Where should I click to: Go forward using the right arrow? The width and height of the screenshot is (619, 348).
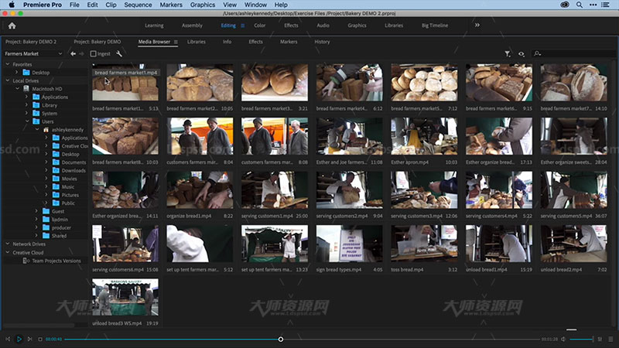[x=81, y=53]
